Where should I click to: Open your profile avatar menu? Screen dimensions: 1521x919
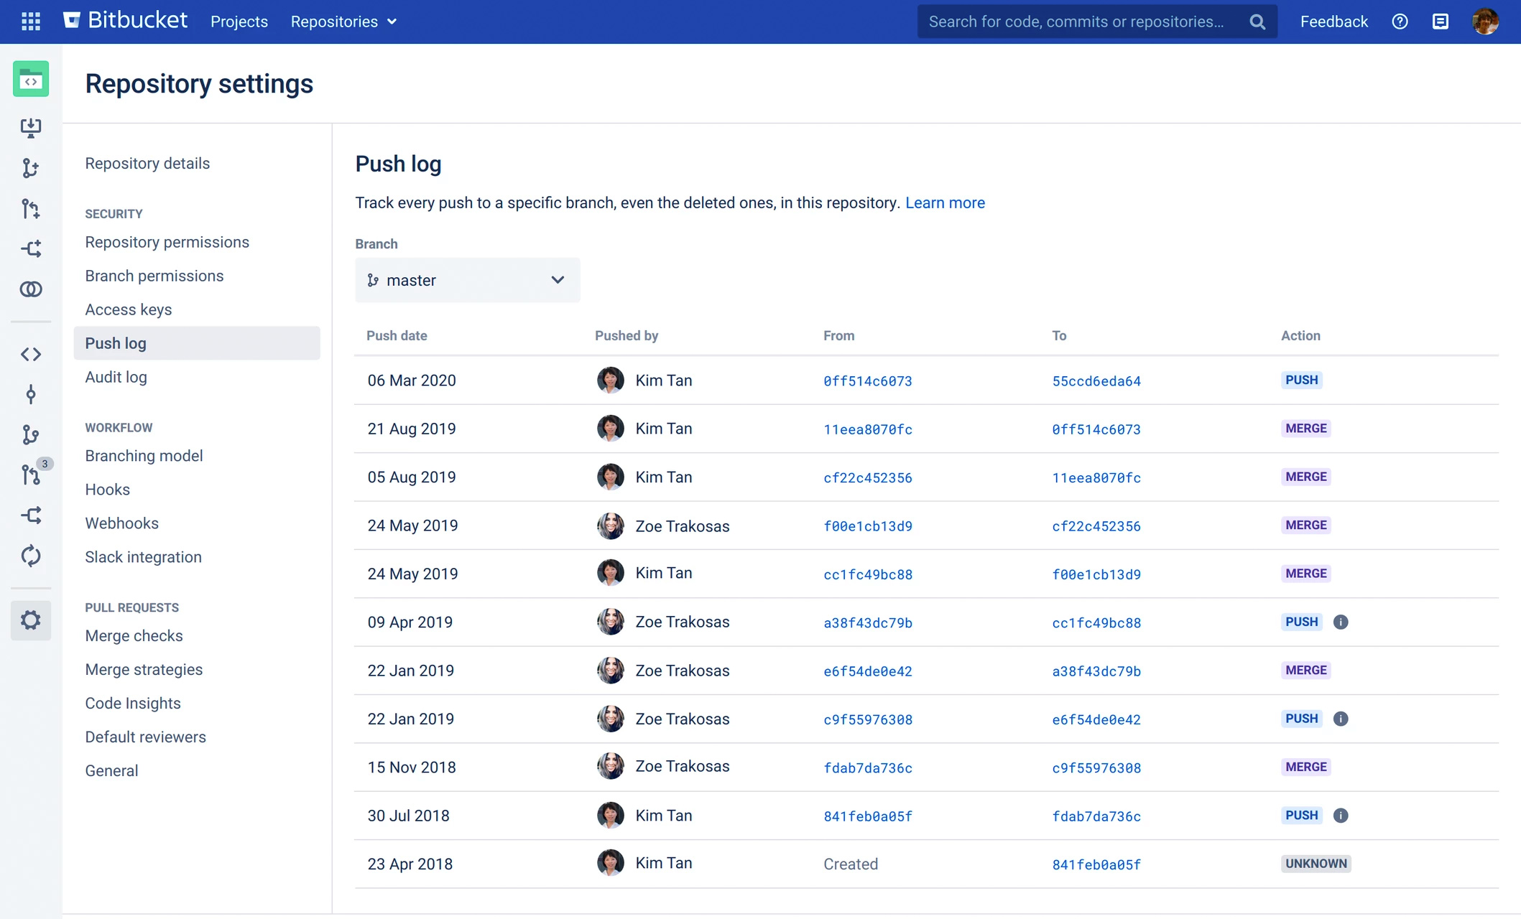coord(1486,22)
